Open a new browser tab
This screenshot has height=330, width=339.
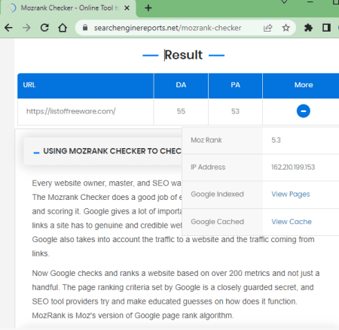(x=148, y=8)
